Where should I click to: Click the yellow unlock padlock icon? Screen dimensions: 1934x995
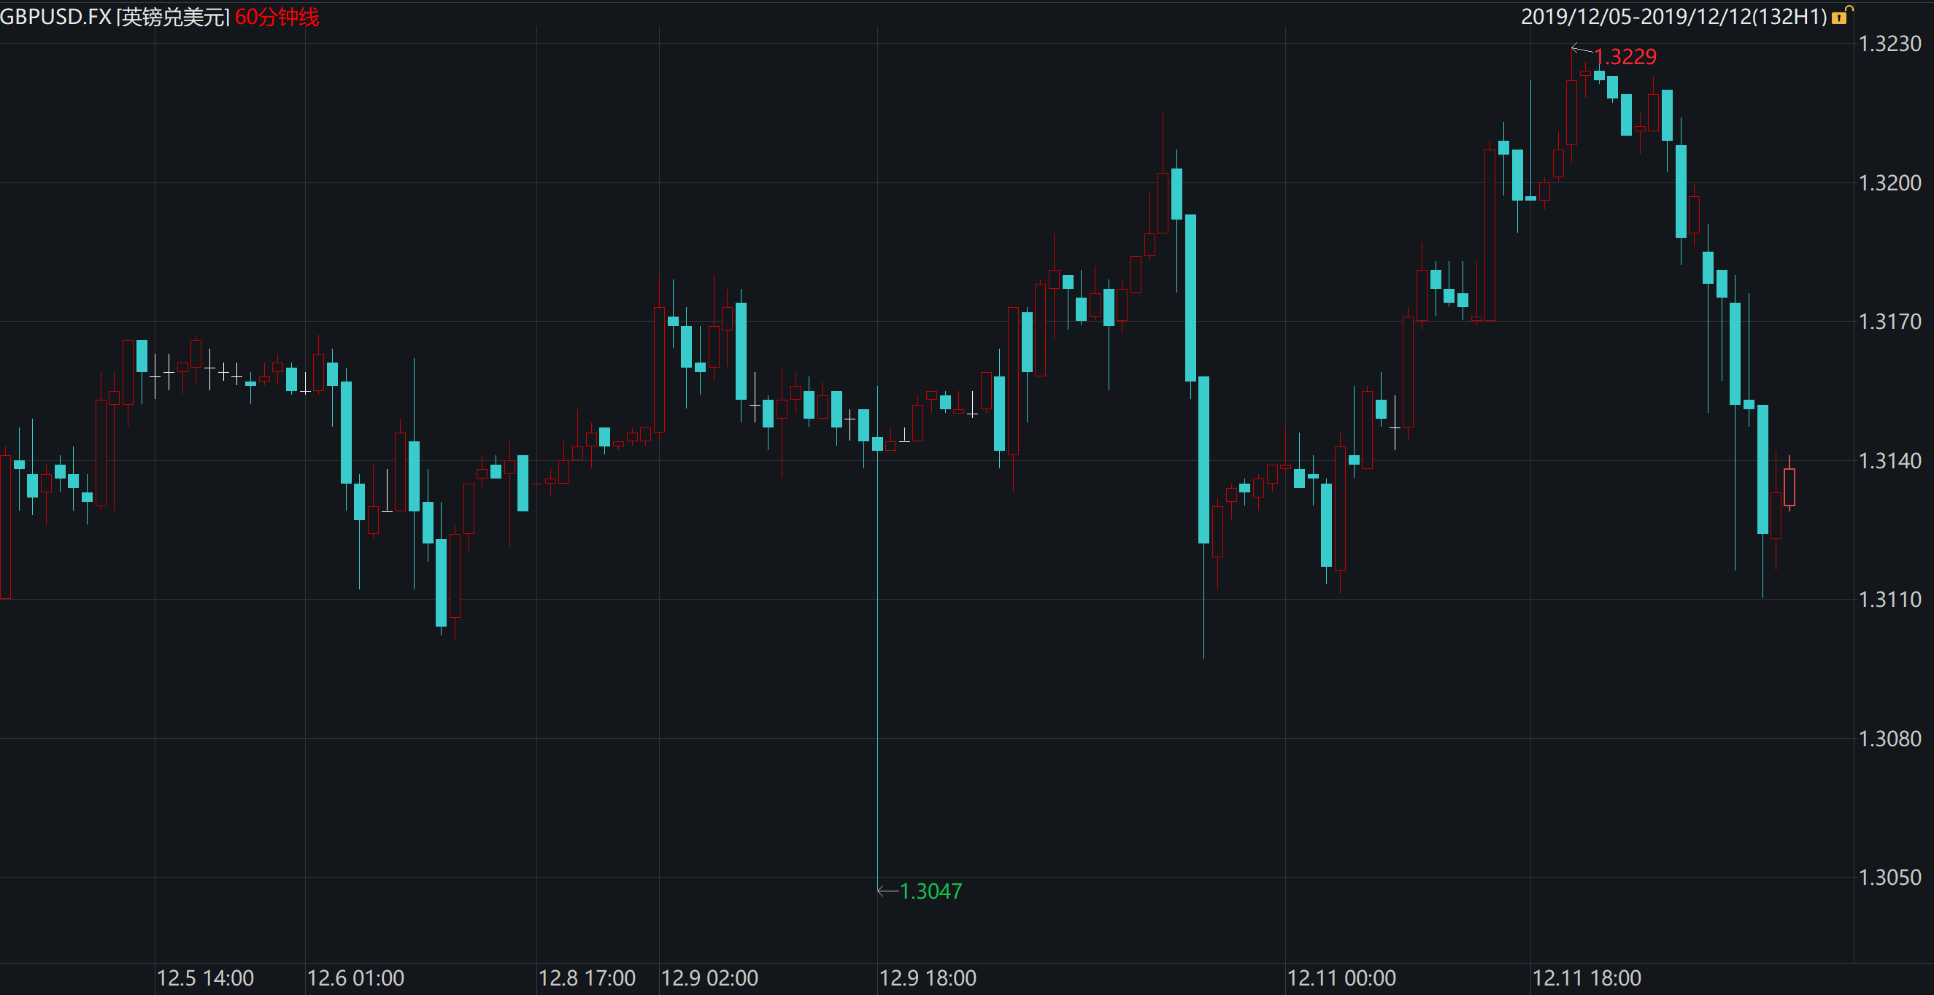click(1840, 17)
